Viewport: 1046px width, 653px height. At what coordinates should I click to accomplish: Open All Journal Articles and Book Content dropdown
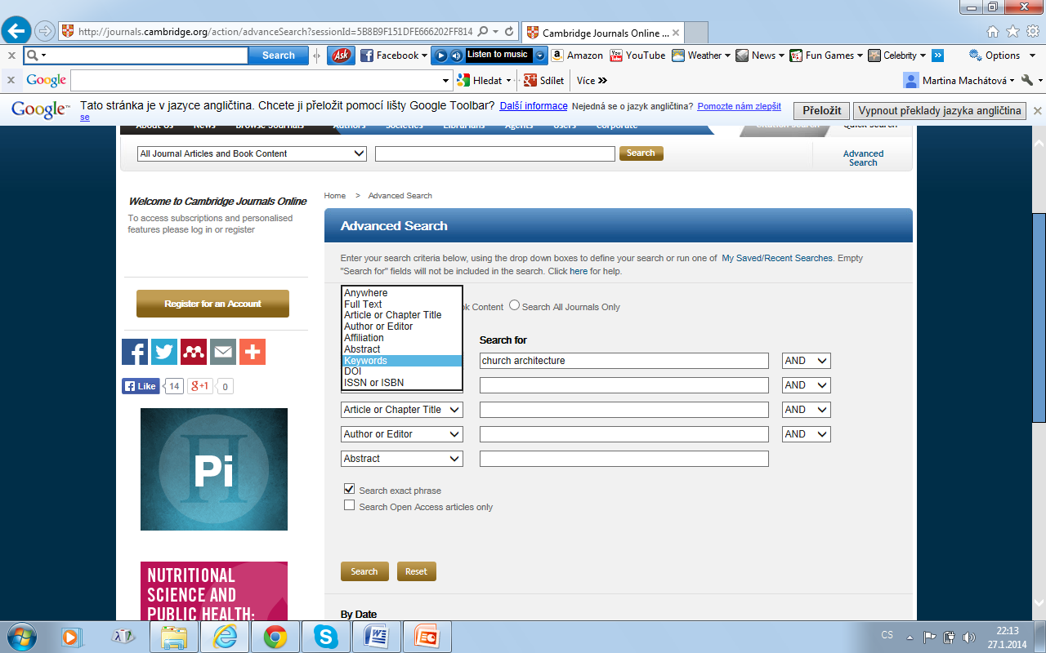pyautogui.click(x=252, y=153)
